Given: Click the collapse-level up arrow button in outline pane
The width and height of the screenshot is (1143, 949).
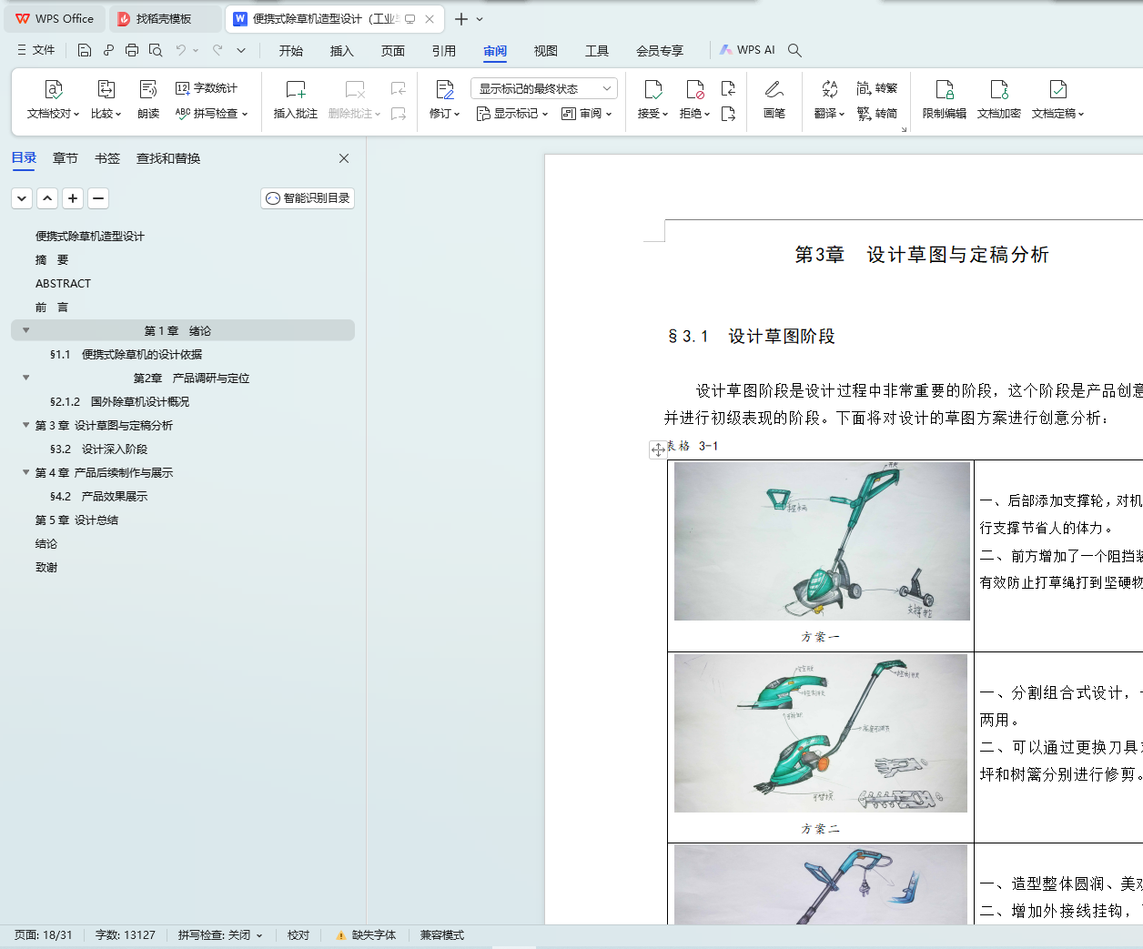Looking at the screenshot, I should (47, 198).
